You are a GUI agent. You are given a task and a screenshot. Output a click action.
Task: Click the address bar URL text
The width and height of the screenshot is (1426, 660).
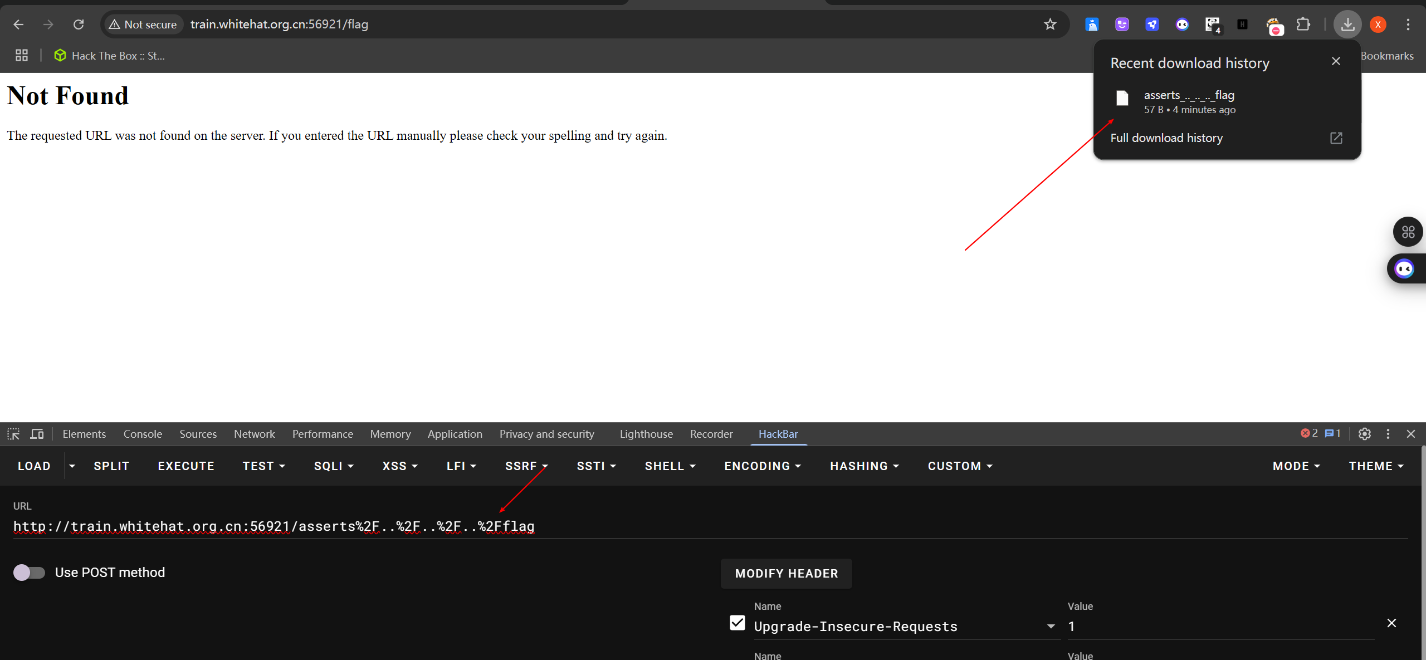coord(279,25)
